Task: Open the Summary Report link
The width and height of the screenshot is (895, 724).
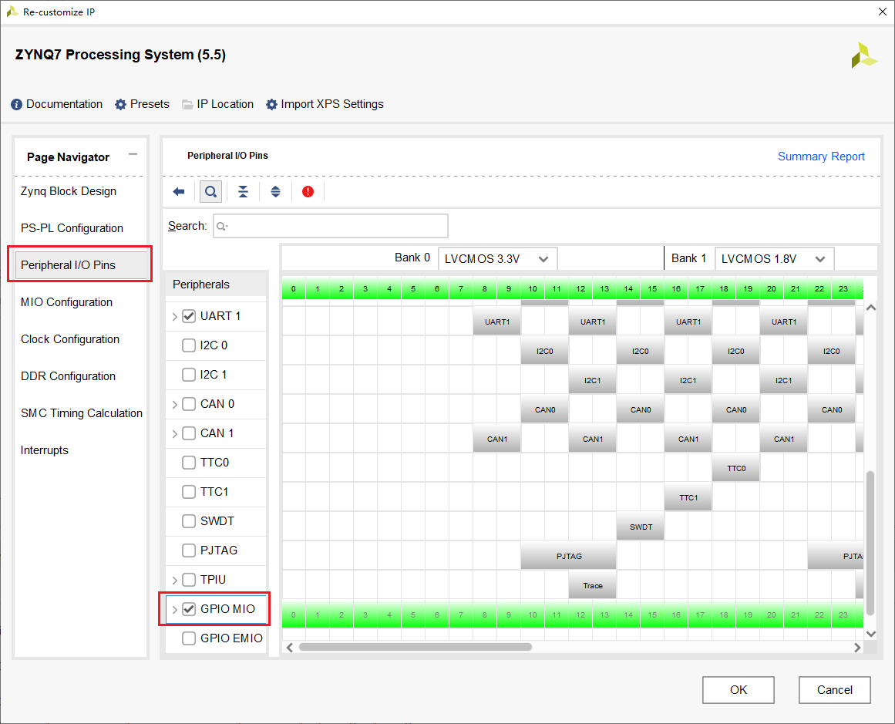Action: tap(821, 157)
